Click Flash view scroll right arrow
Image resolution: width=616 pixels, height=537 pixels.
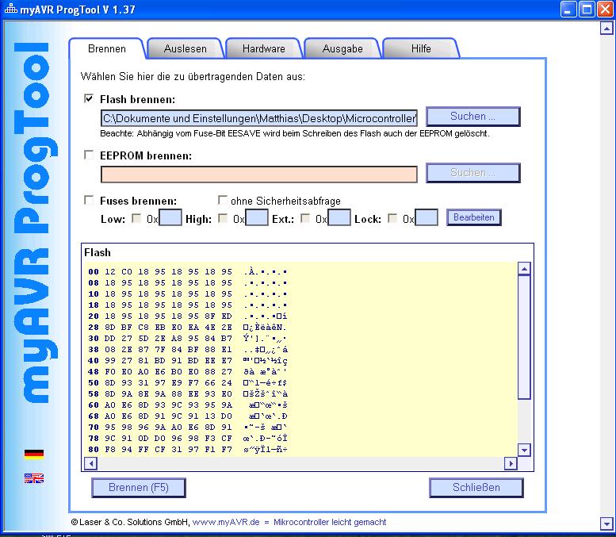[x=511, y=463]
